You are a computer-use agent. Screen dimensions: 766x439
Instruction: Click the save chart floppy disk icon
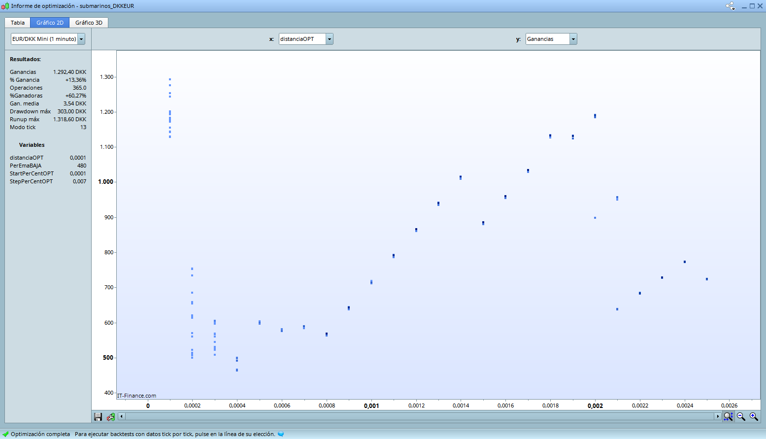pyautogui.click(x=98, y=417)
